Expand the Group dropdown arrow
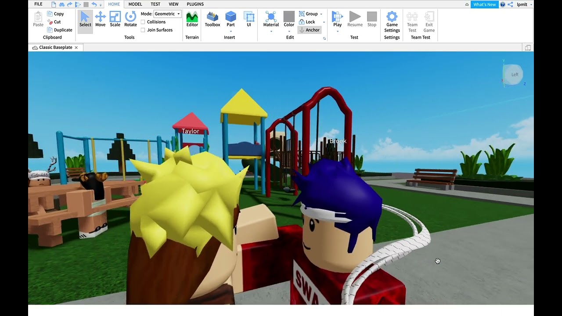This screenshot has height=316, width=562. [x=321, y=14]
